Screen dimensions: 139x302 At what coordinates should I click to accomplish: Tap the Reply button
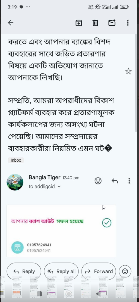24,271
